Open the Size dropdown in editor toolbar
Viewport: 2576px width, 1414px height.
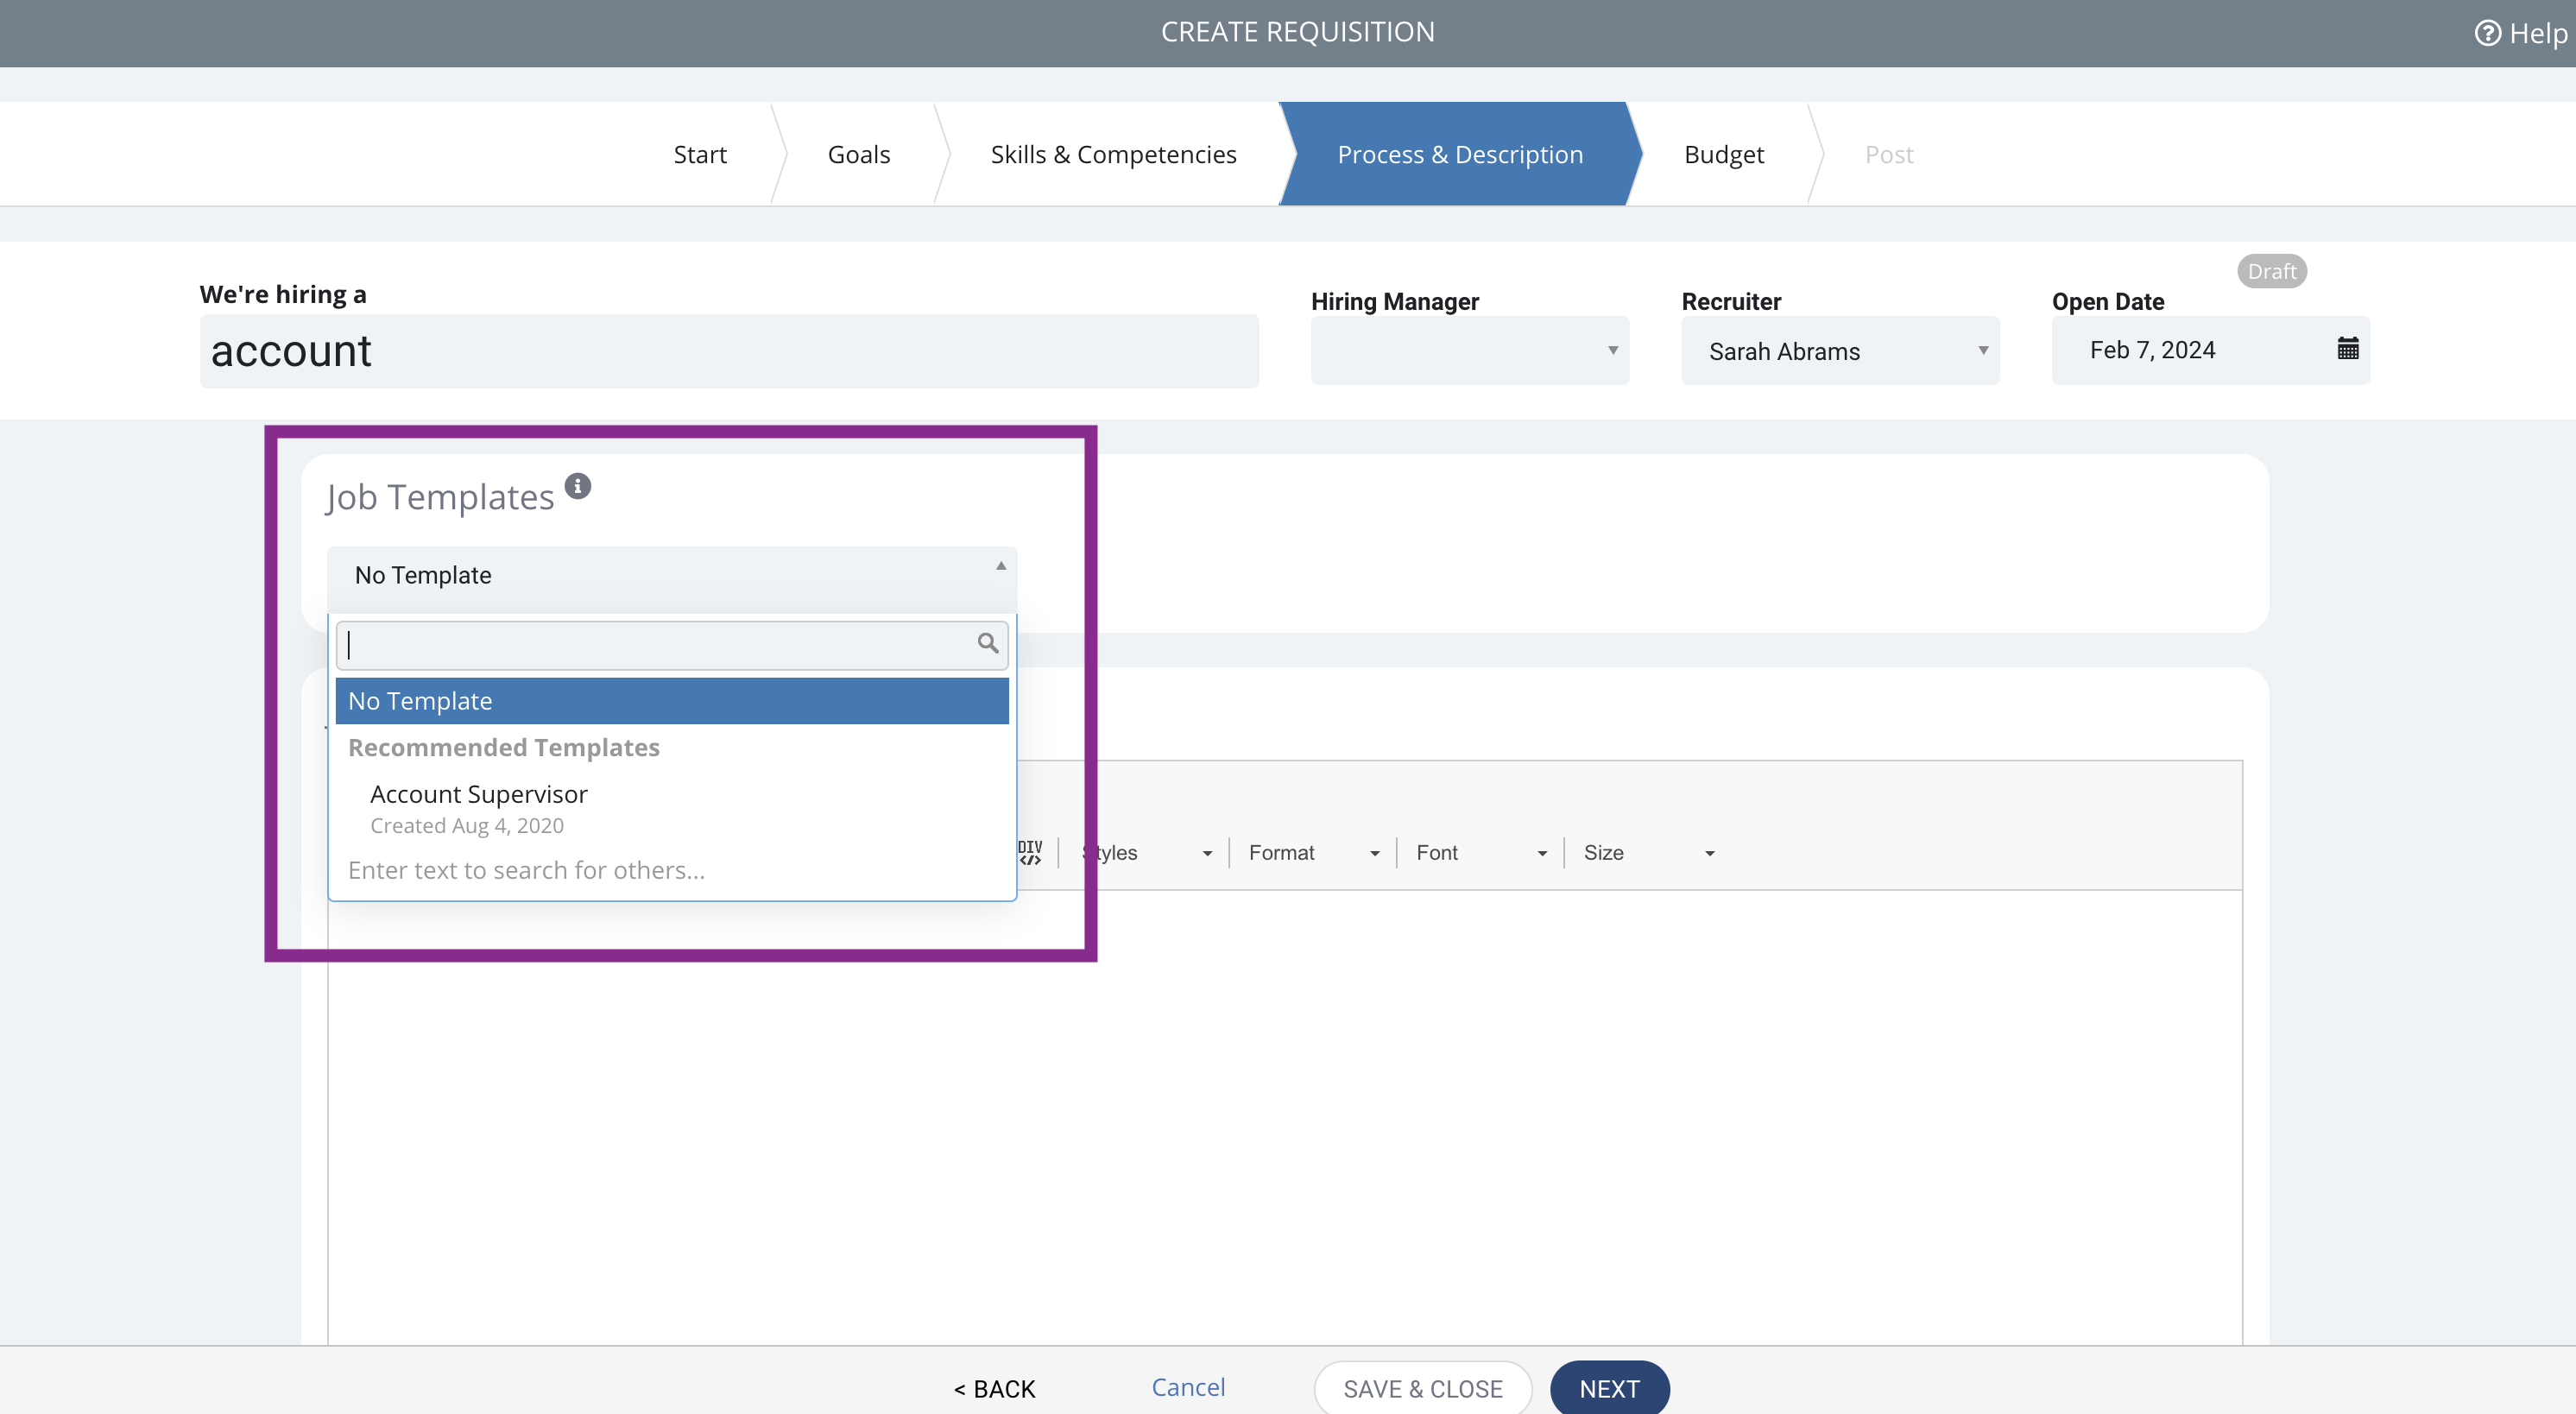(1649, 853)
